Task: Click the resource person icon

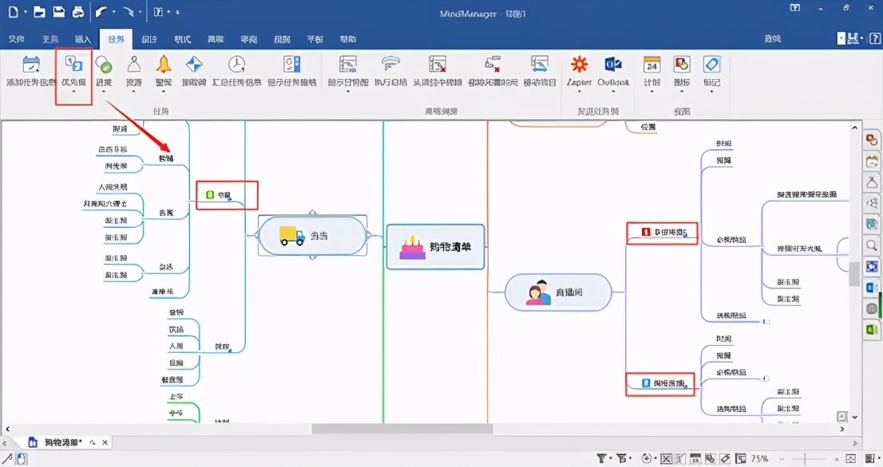Action: coord(133,64)
